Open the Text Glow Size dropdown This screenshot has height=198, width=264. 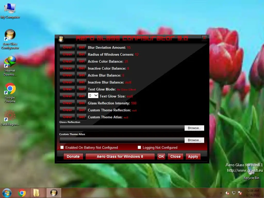tap(93, 96)
